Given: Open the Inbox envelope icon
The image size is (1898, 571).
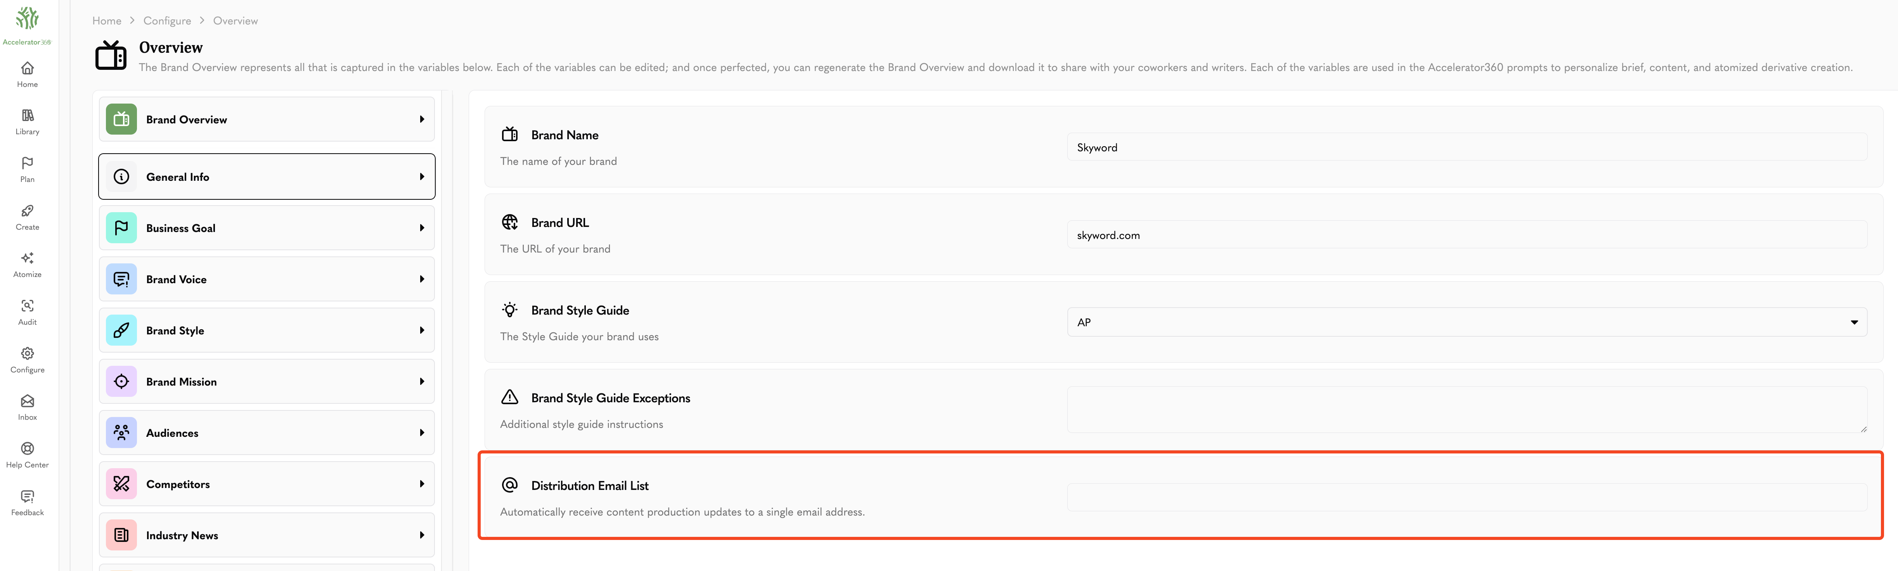Looking at the screenshot, I should point(27,401).
